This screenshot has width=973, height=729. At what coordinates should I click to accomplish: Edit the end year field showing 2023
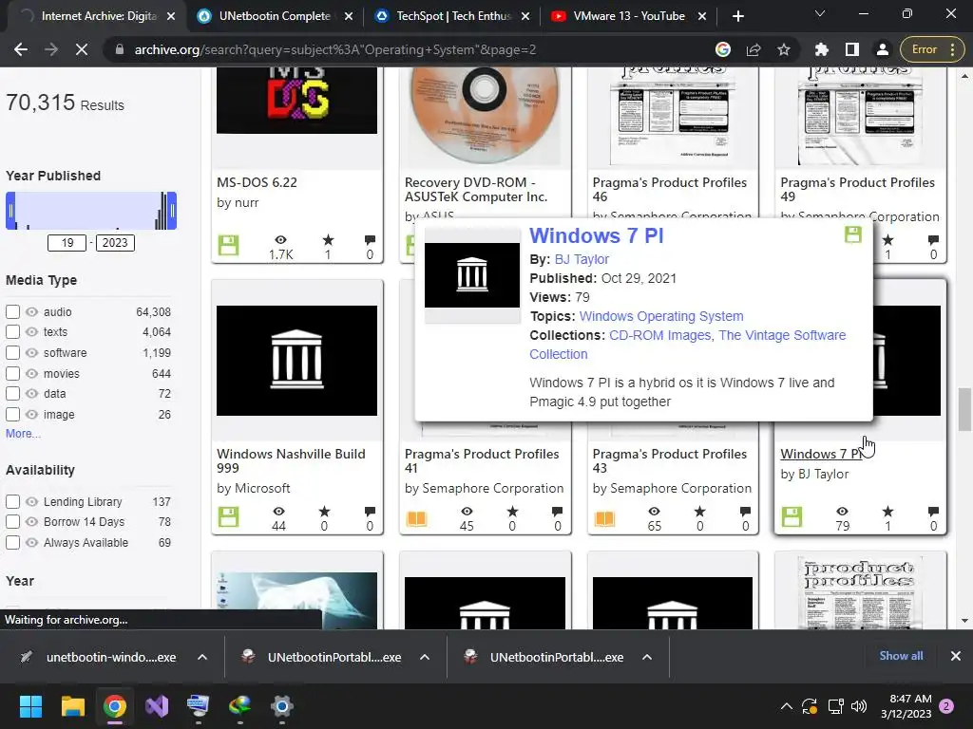click(115, 243)
